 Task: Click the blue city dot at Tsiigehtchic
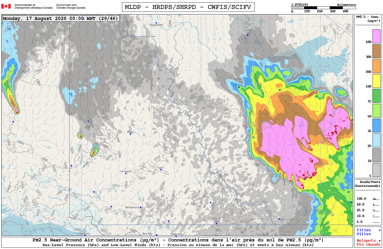pyautogui.click(x=156, y=23)
